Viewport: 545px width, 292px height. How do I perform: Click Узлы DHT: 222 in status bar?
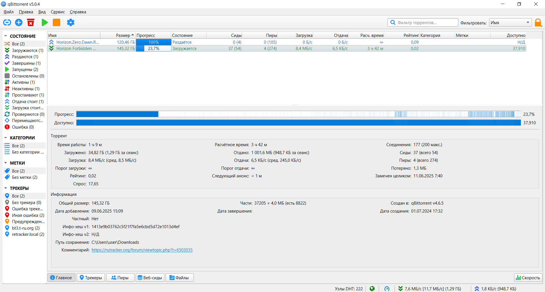coord(349,289)
